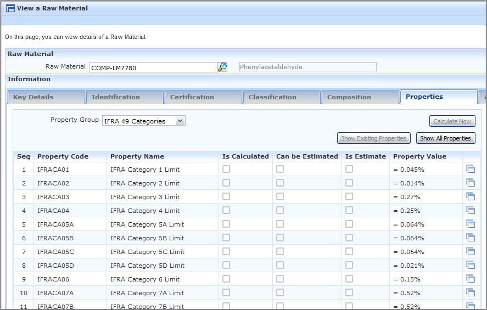Switch to the Certification tab
This screenshot has width=487, height=310.
(203, 97)
